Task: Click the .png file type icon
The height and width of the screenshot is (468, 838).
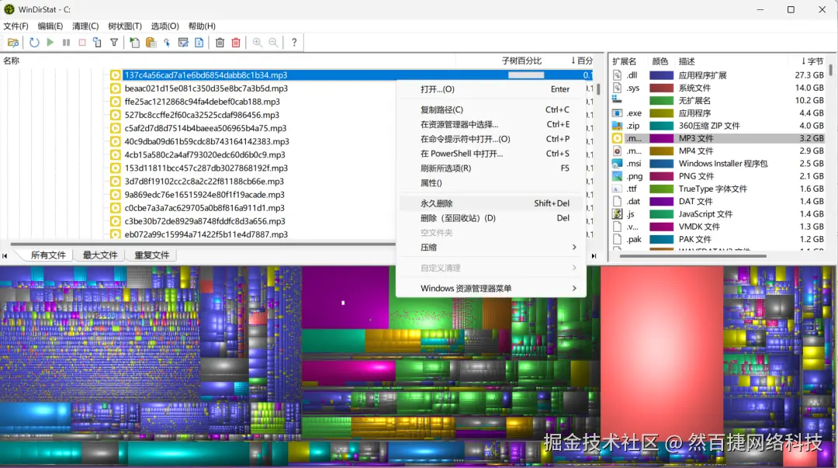Action: (x=618, y=176)
